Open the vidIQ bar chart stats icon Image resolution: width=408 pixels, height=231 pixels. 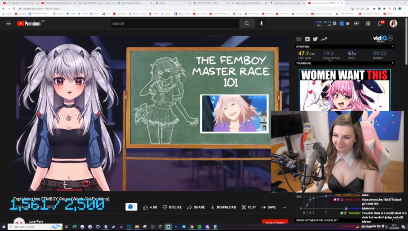[x=307, y=39]
